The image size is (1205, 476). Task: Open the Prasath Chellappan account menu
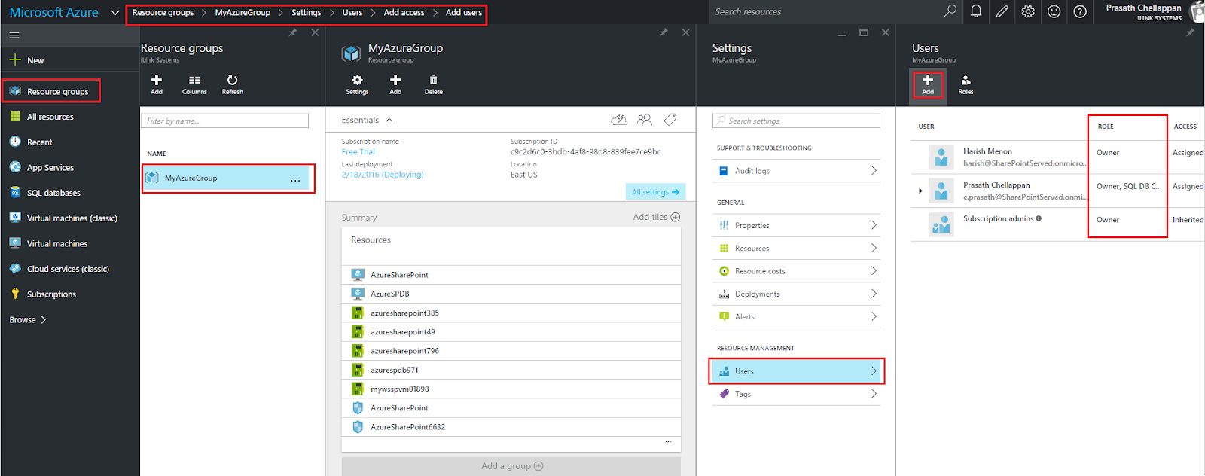(x=1153, y=12)
